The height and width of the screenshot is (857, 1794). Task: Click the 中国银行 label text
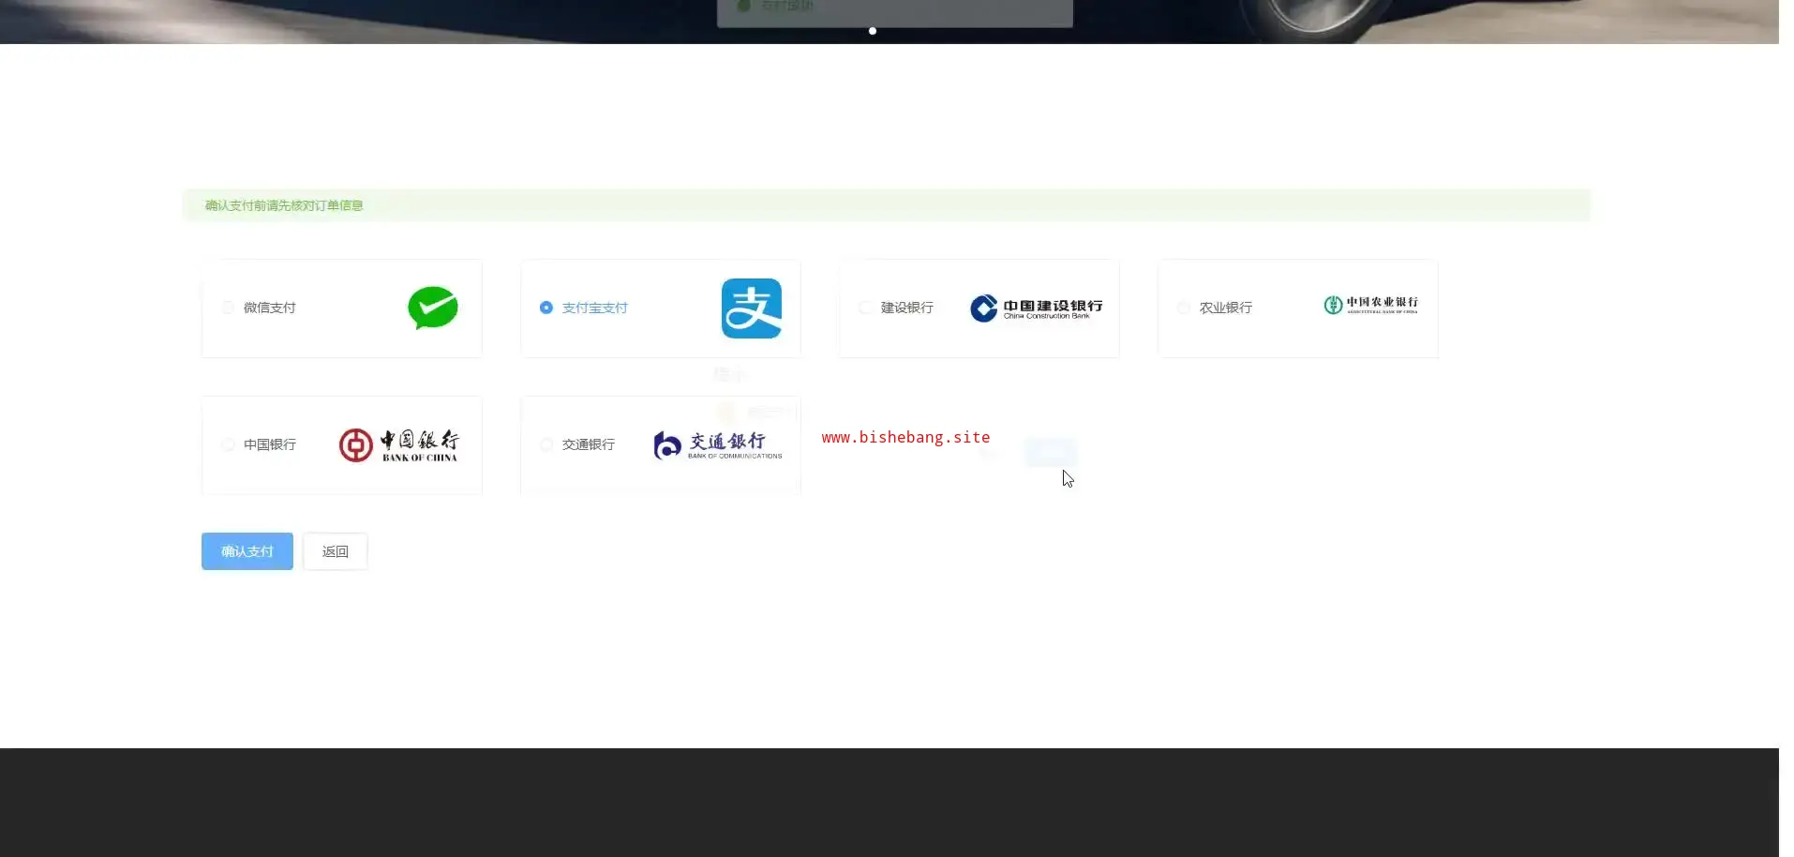click(x=270, y=444)
